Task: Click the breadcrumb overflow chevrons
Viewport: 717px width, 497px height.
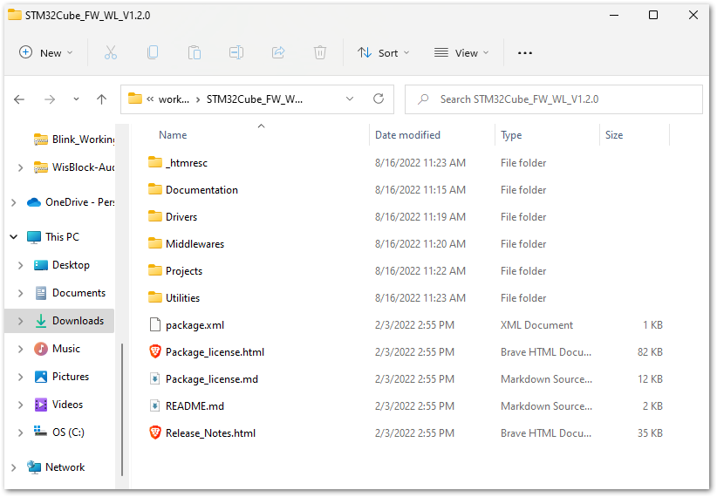Action: point(150,99)
